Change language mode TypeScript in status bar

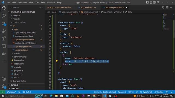(x=147, y=92)
